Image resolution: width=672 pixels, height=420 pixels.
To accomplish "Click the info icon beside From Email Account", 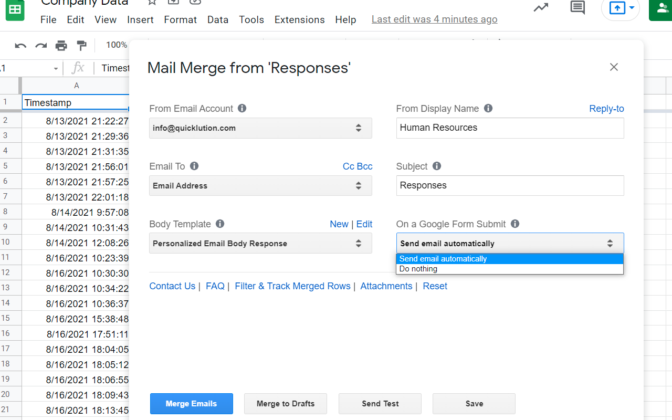I will click(x=241, y=108).
